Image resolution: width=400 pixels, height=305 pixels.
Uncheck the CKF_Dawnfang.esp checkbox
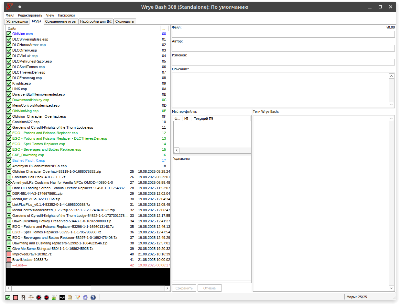click(x=9, y=155)
